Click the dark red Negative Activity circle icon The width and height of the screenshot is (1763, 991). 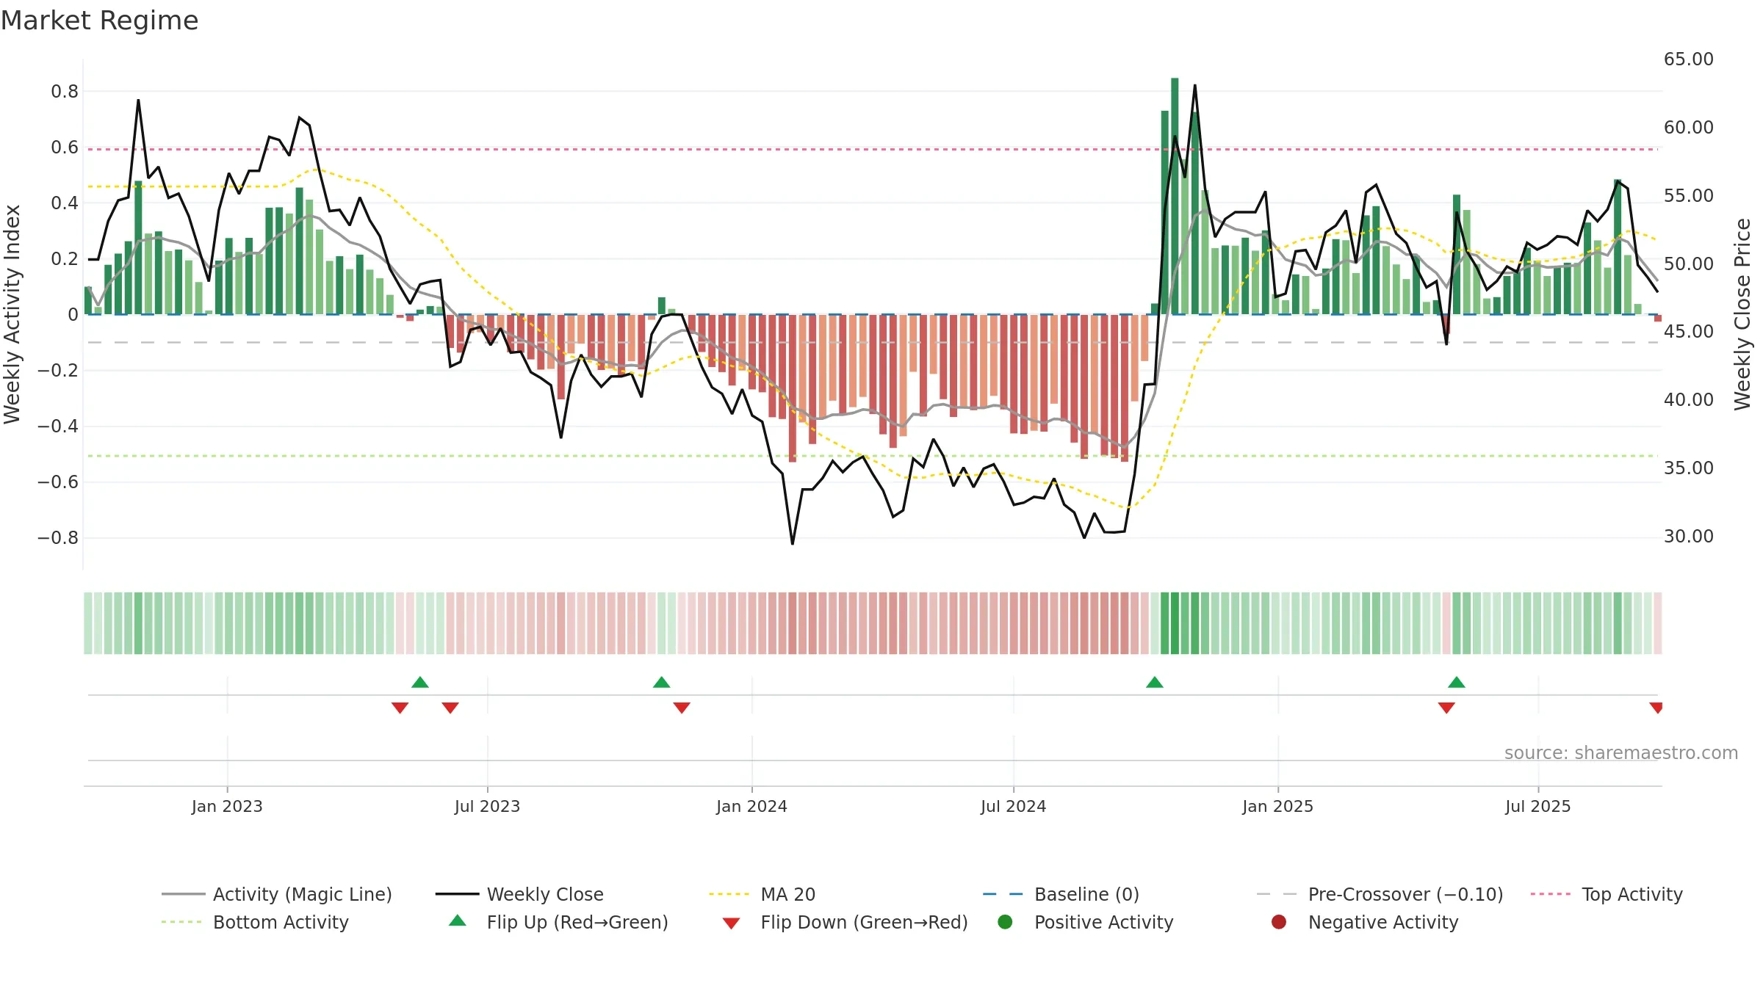1279,922
